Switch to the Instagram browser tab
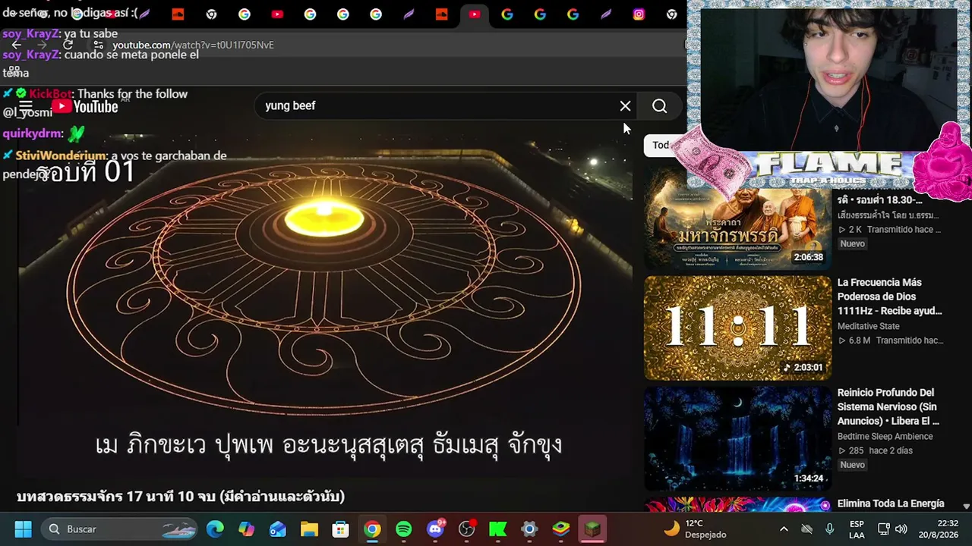 tap(639, 14)
